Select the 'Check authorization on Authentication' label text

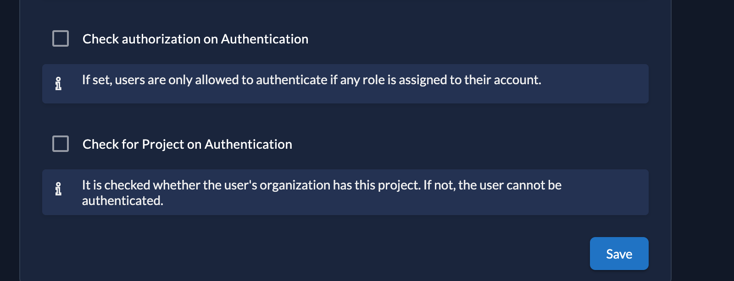coord(195,39)
